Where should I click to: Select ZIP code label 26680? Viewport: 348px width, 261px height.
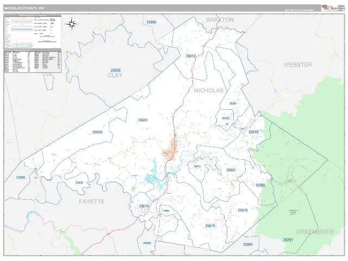[147, 243]
